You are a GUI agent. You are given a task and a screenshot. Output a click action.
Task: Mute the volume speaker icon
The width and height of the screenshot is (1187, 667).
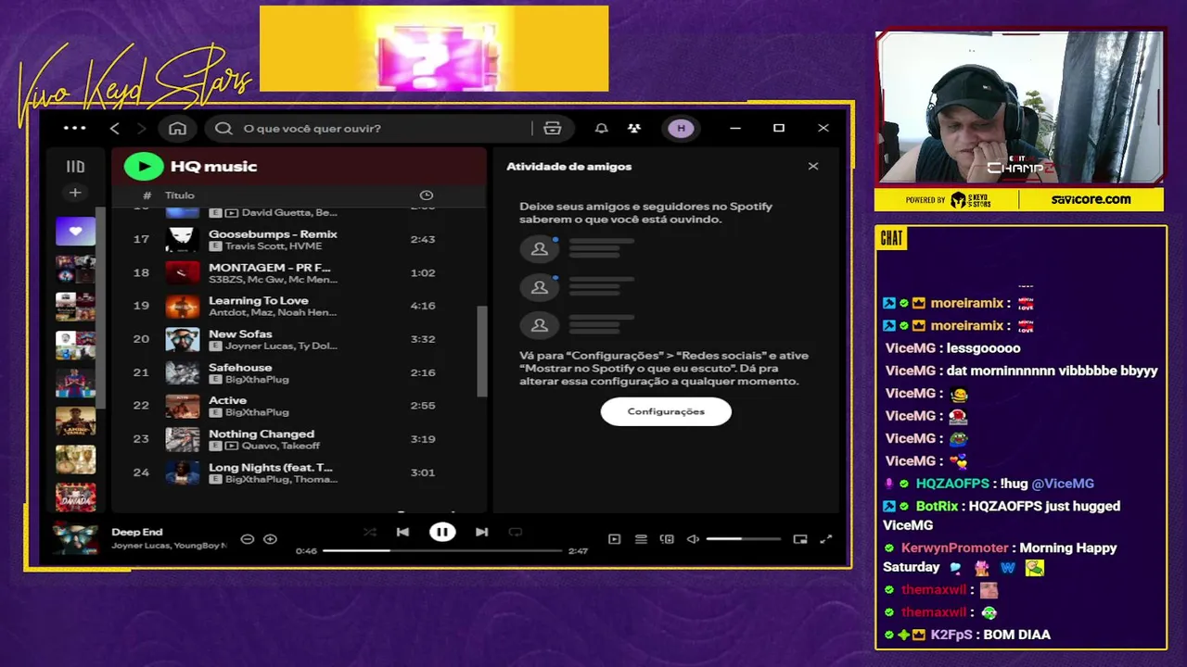pos(693,539)
